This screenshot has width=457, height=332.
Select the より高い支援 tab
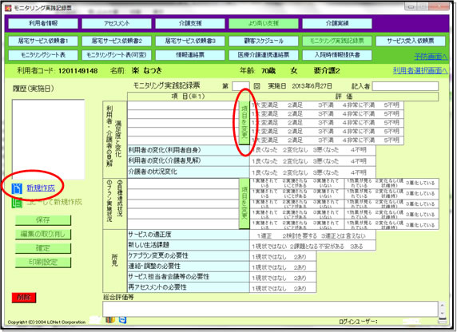click(x=264, y=23)
